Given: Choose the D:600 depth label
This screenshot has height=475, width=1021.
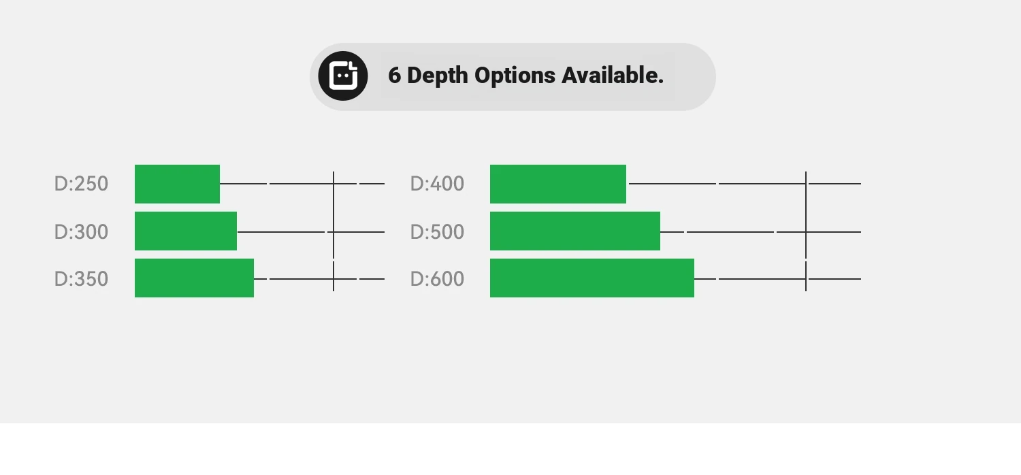Looking at the screenshot, I should click(x=437, y=279).
